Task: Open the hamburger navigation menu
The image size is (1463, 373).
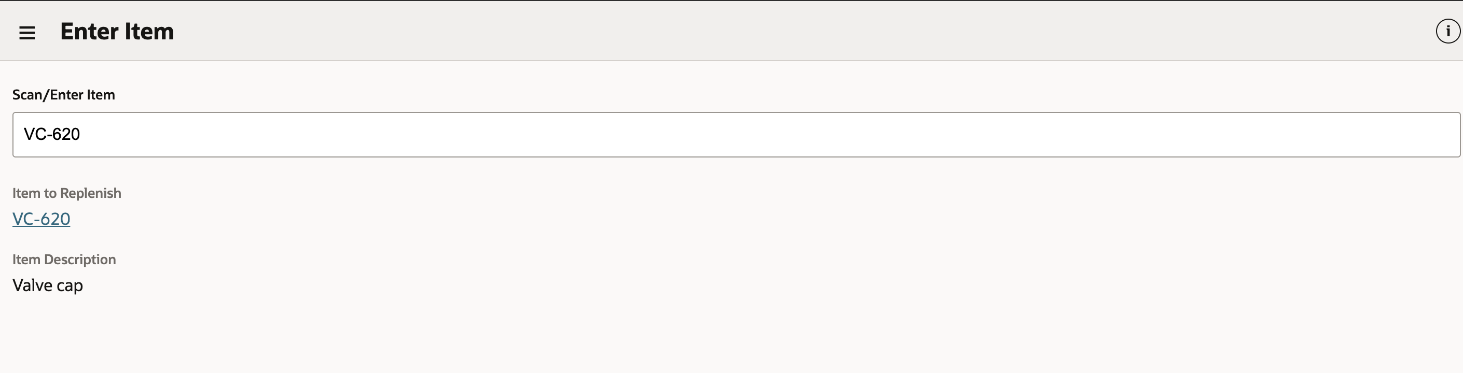Action: [26, 33]
